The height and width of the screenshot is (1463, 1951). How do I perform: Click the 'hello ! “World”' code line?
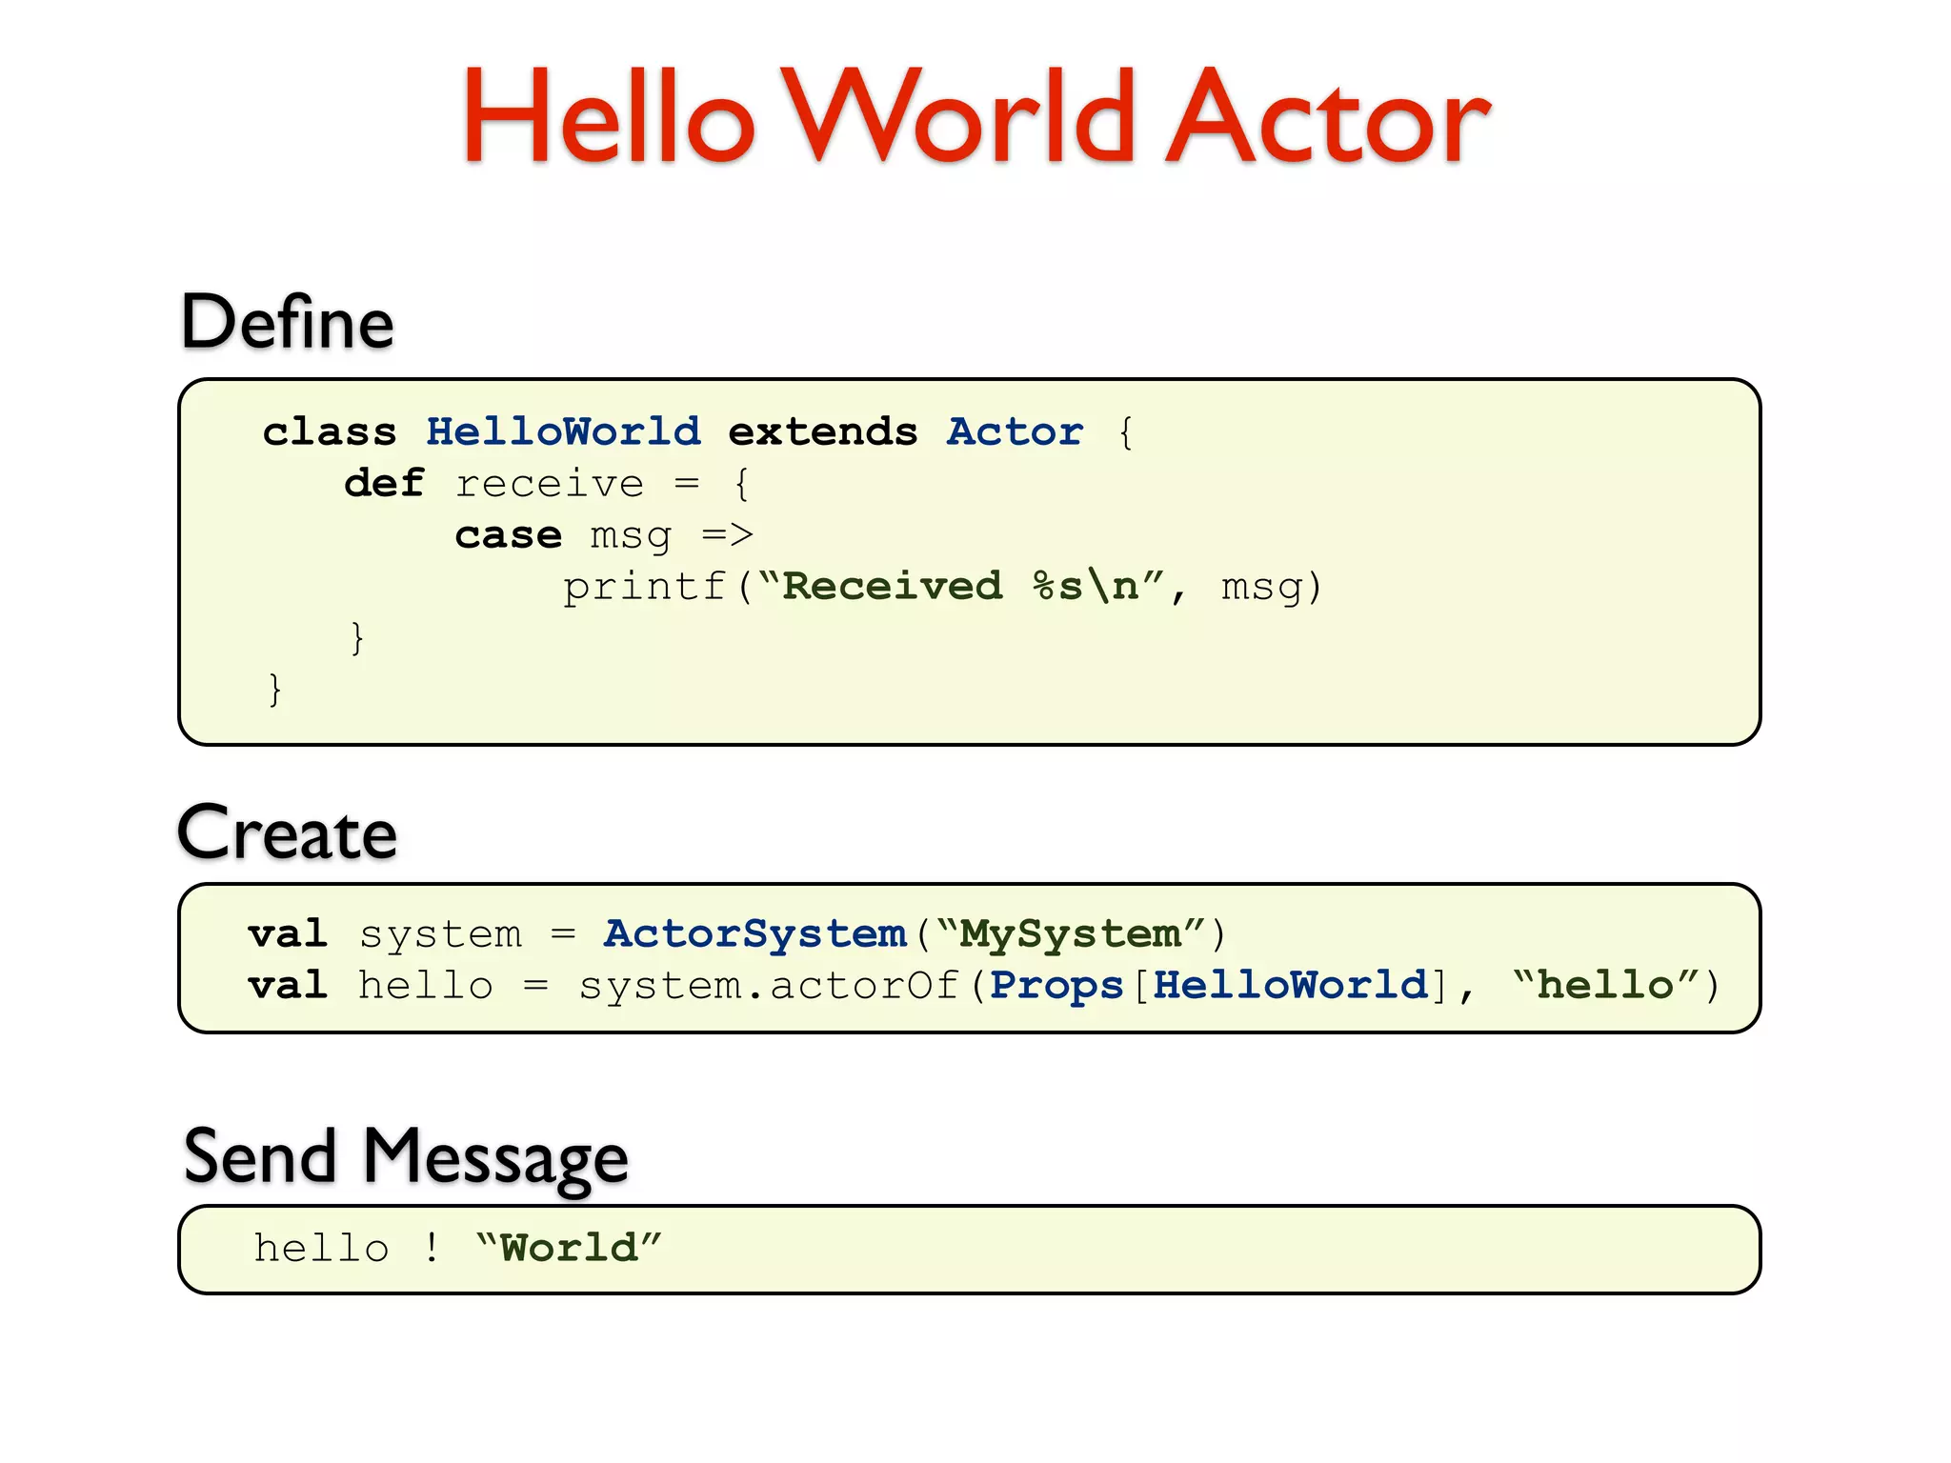(x=457, y=1248)
